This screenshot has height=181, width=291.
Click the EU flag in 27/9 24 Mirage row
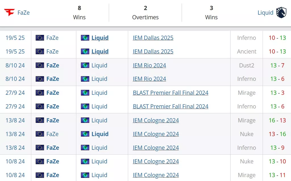click(x=40, y=93)
